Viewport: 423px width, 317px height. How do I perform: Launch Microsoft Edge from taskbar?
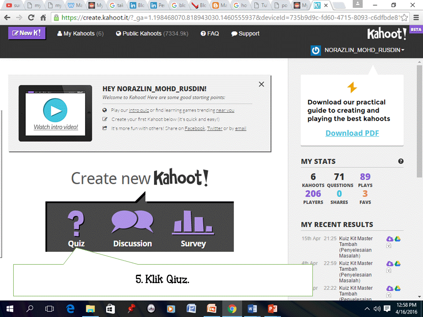click(70, 309)
